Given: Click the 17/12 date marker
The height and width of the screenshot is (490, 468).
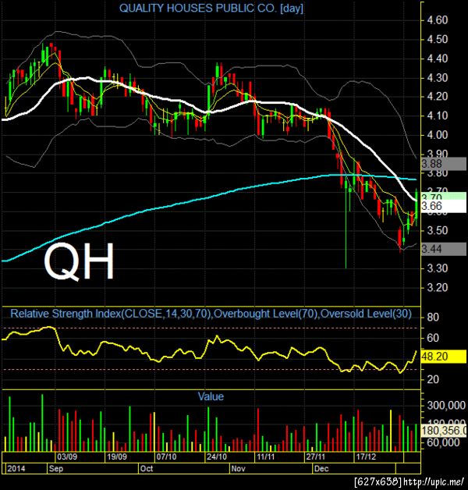Looking at the screenshot, I should pyautogui.click(x=366, y=457).
